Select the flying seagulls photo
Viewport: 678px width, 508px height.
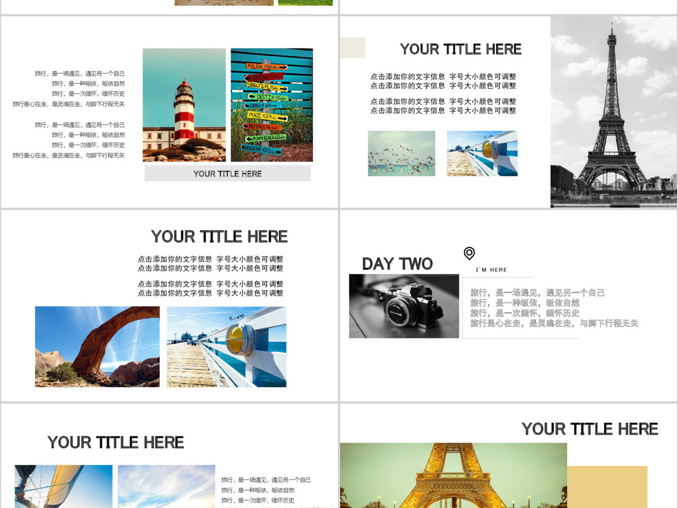[x=402, y=154]
